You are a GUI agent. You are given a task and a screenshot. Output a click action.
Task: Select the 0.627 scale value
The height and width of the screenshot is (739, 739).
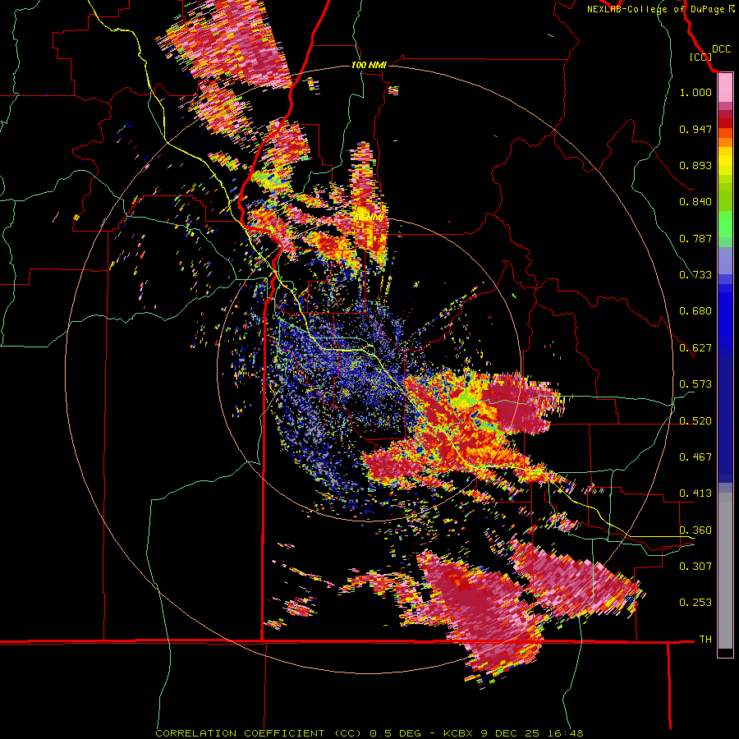pyautogui.click(x=695, y=348)
